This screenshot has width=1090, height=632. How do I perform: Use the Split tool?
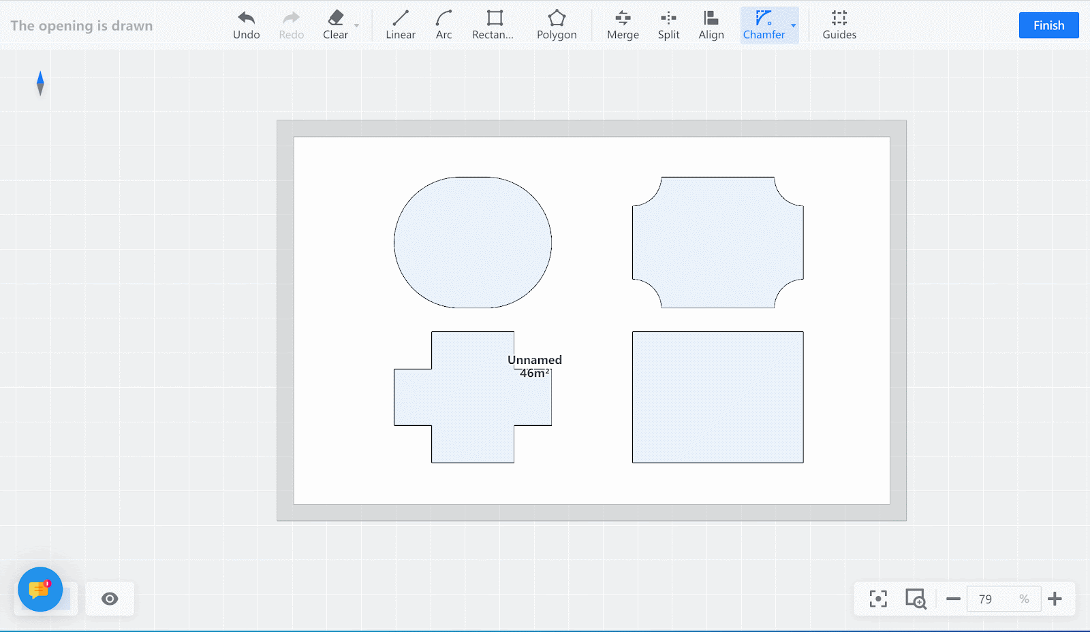click(x=668, y=25)
